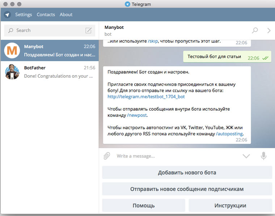Attach a file with paperclip icon

(x=107, y=156)
